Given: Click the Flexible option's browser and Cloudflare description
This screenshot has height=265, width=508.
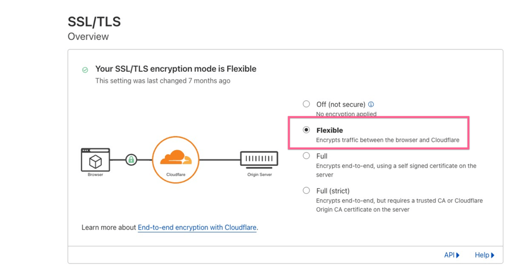Looking at the screenshot, I should tap(388, 140).
